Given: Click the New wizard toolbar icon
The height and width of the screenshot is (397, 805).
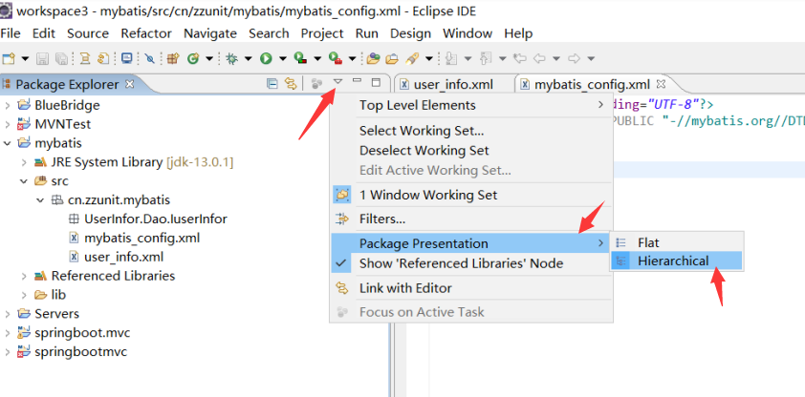Looking at the screenshot, I should click(x=9, y=58).
